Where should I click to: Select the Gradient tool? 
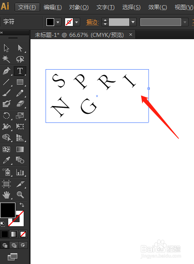tap(20, 149)
